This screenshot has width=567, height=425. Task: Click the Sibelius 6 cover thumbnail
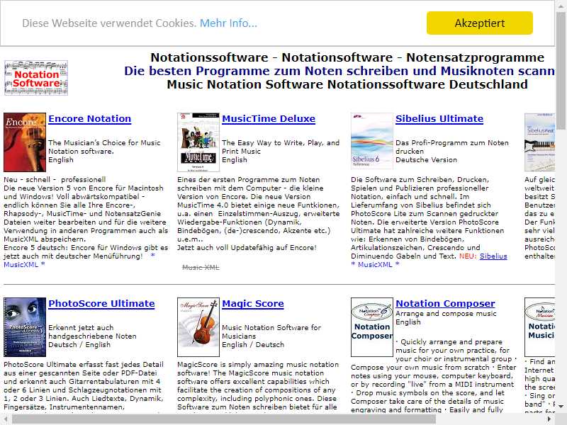[x=372, y=141]
